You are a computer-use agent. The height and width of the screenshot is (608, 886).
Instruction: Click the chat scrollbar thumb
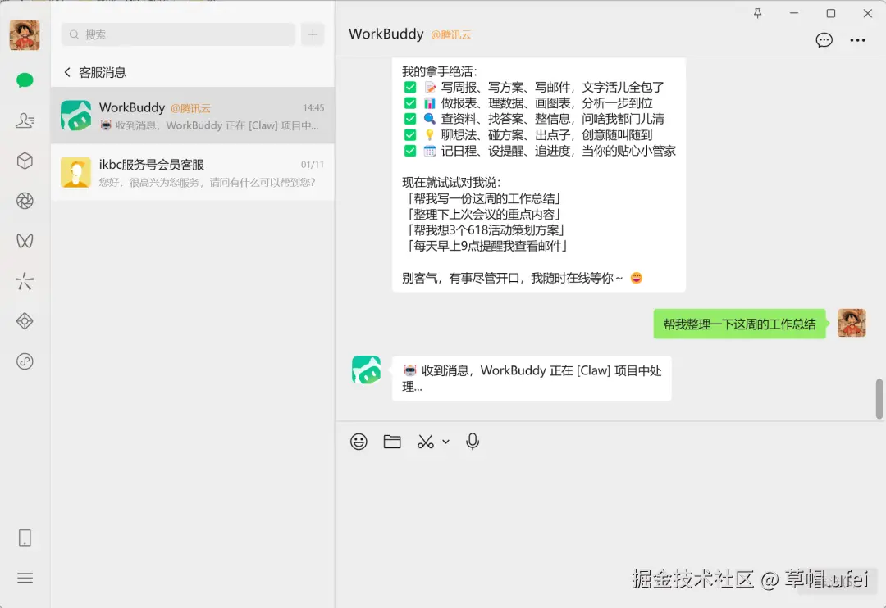point(879,398)
